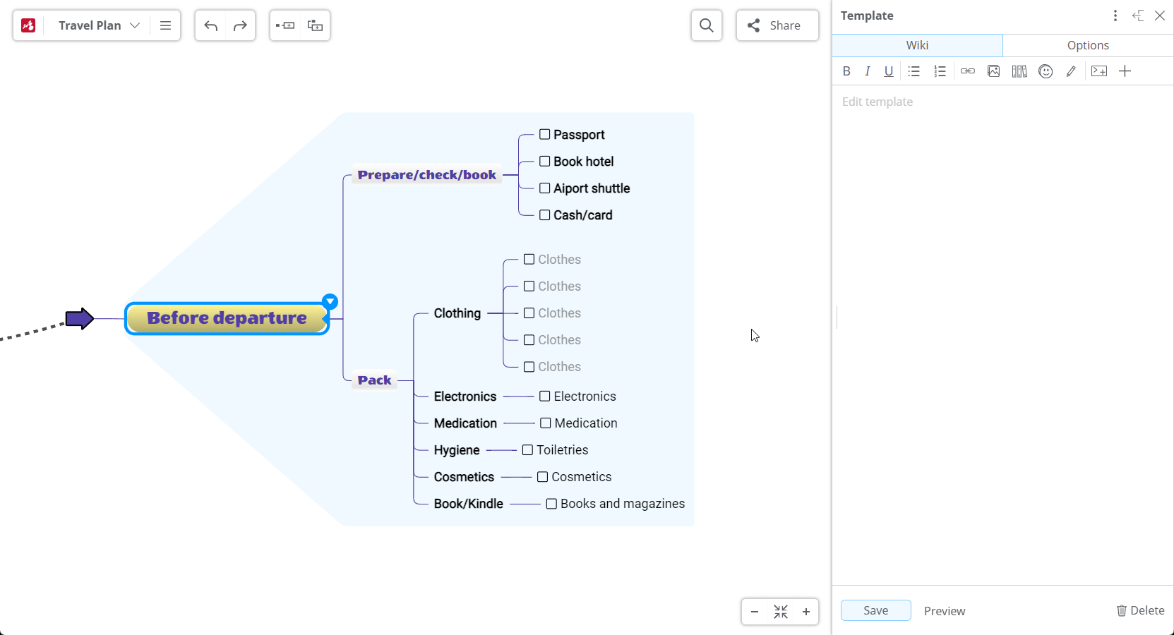1174x635 pixels.
Task: Apply numbered list formatting
Action: 940,71
